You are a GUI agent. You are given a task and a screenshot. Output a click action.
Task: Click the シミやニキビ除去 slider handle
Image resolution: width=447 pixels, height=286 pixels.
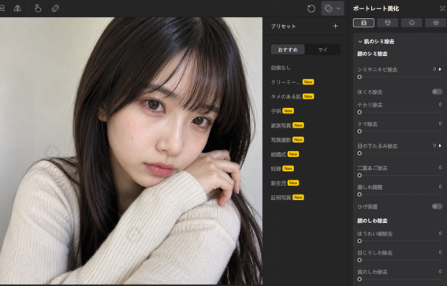[359, 77]
